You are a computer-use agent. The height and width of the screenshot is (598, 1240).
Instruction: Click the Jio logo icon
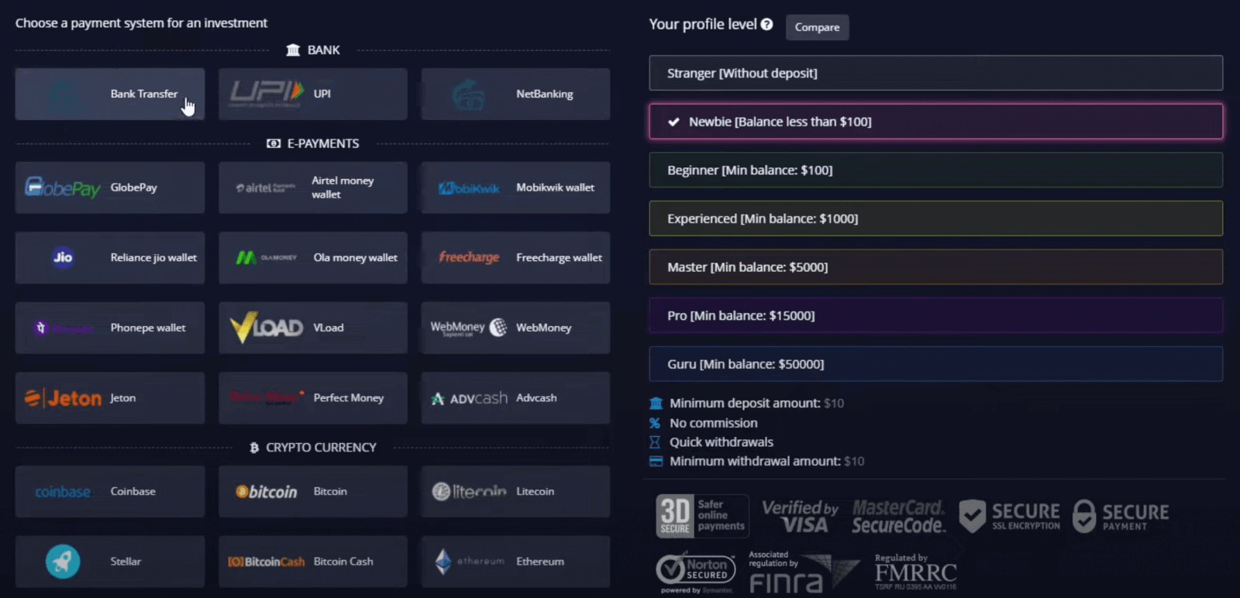point(63,257)
